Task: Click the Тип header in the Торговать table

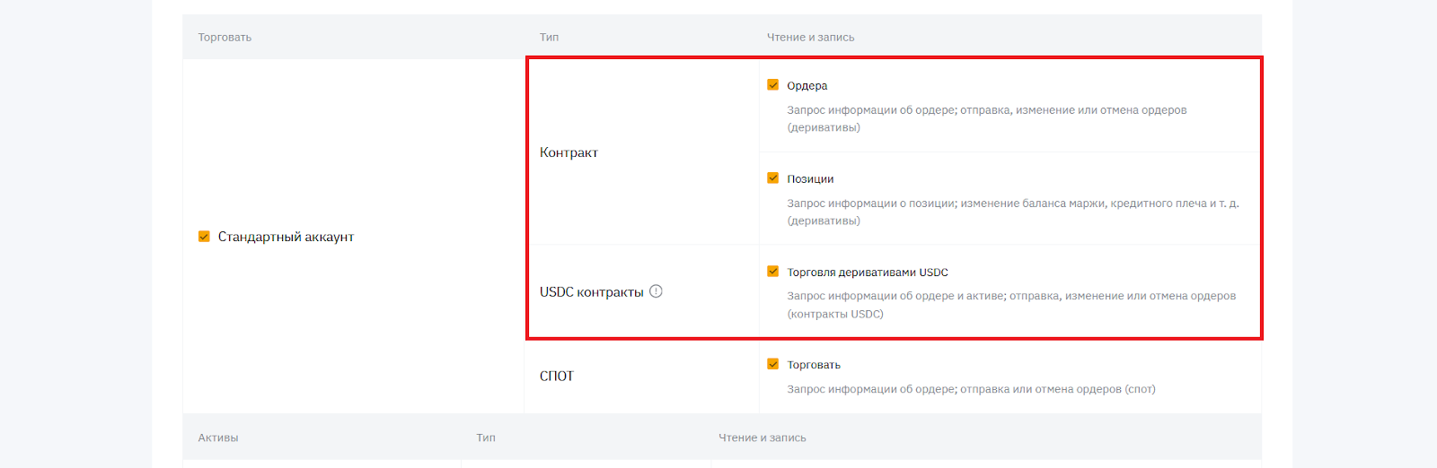Action: (x=549, y=38)
